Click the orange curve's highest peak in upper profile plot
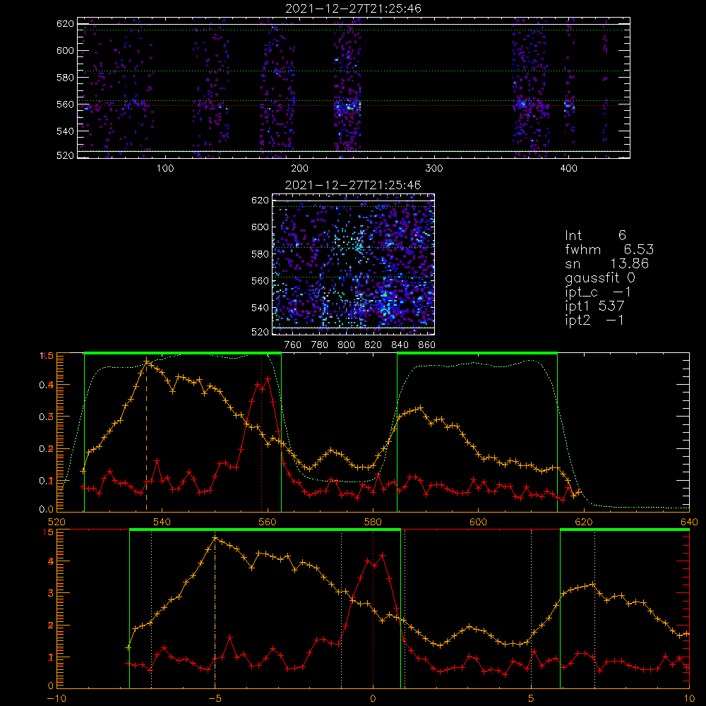The width and height of the screenshot is (706, 706). click(x=146, y=361)
